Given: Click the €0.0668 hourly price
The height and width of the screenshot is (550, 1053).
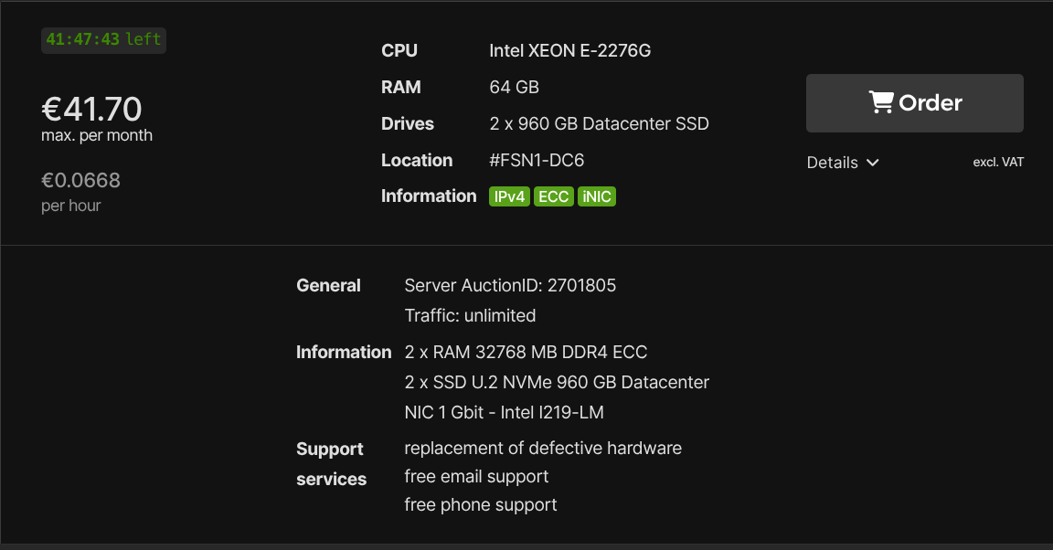Looking at the screenshot, I should pyautogui.click(x=80, y=181).
